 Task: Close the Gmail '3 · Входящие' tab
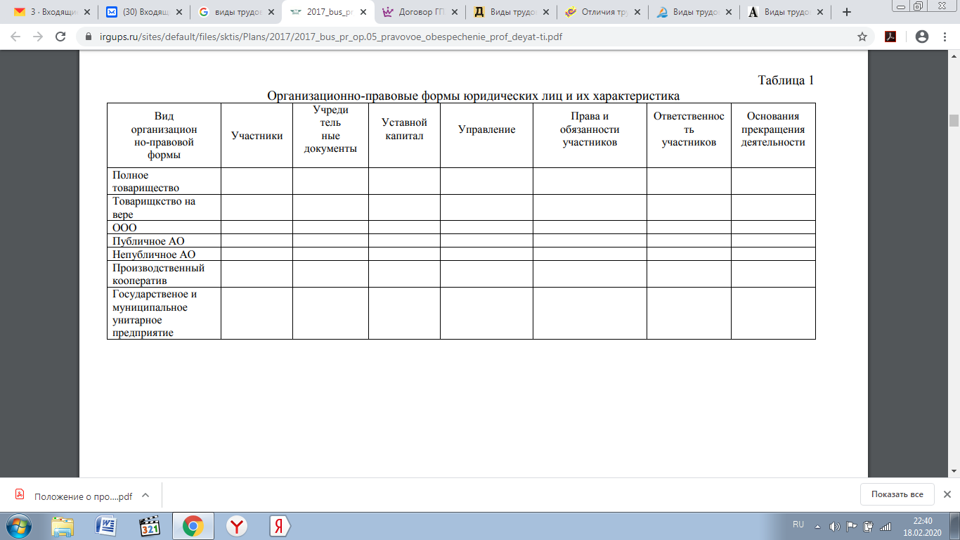pos(87,12)
